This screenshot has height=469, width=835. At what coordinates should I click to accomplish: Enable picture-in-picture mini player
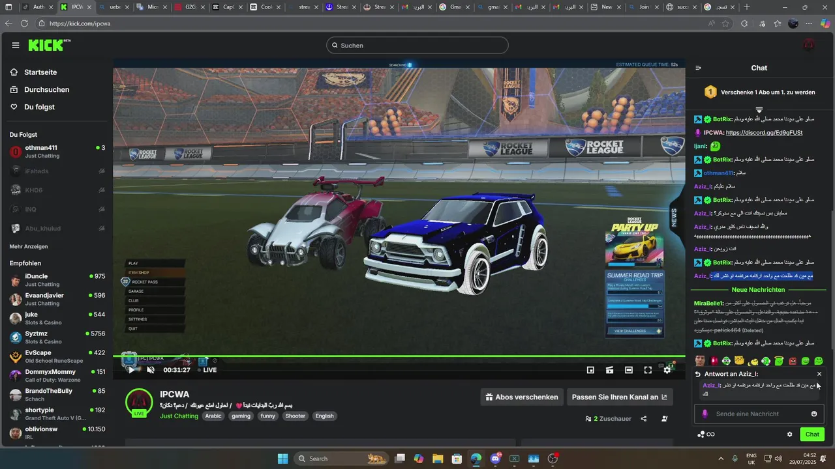tap(590, 370)
